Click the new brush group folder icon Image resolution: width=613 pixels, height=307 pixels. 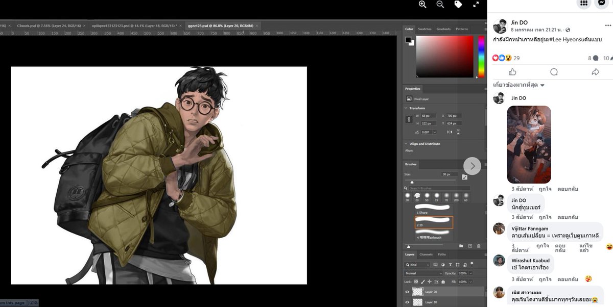click(x=461, y=246)
